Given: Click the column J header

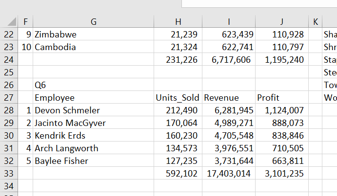Looking at the screenshot, I should coord(281,21).
